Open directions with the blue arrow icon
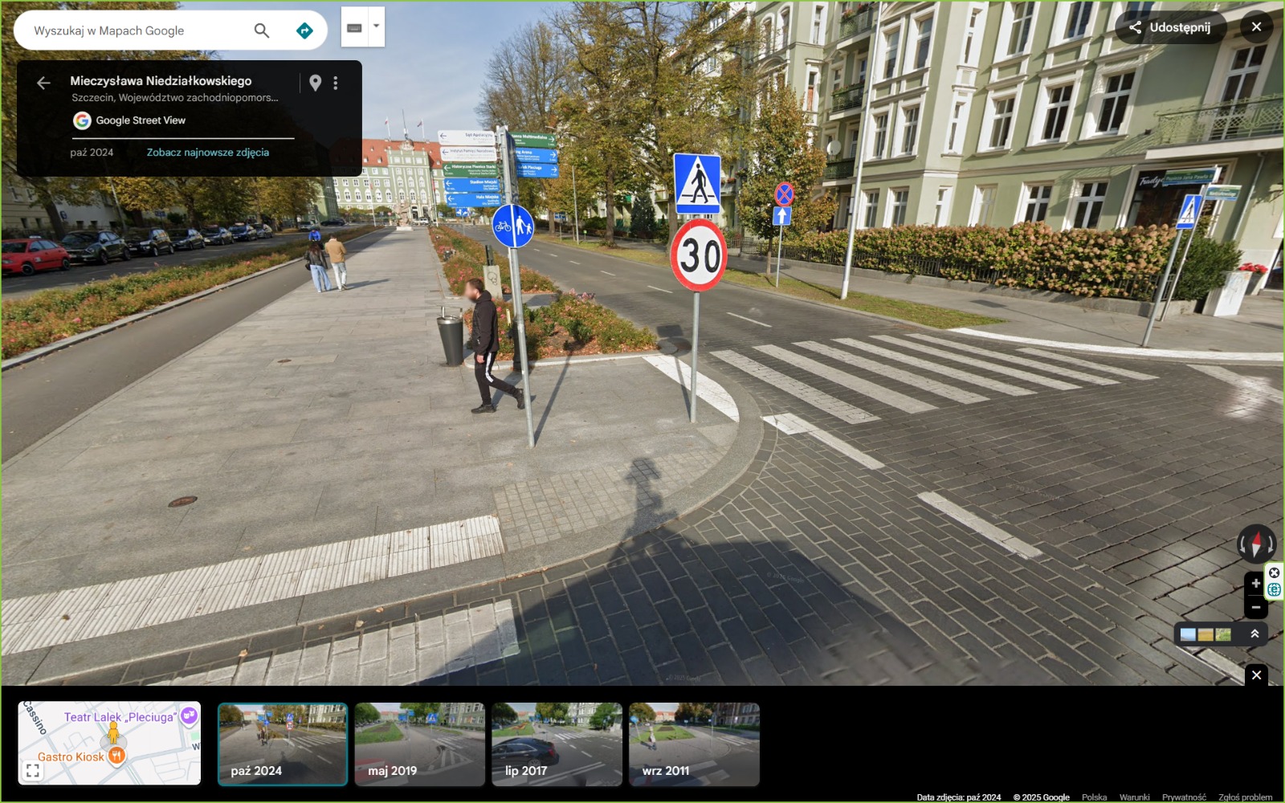This screenshot has width=1285, height=803. click(304, 31)
